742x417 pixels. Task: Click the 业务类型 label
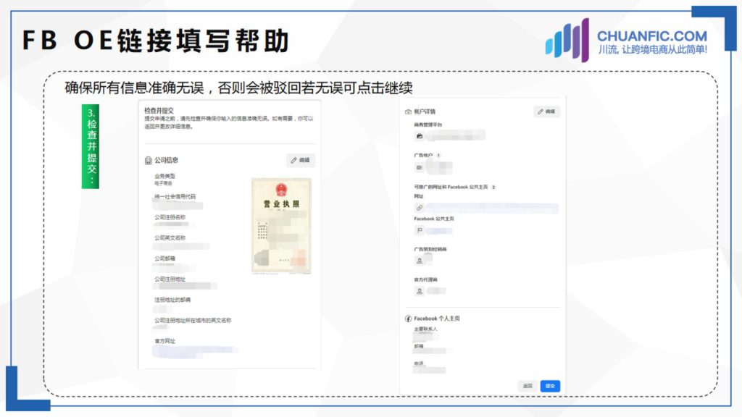[x=164, y=176]
